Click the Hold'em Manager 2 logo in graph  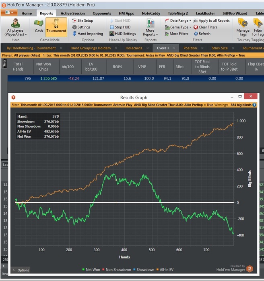[250, 269]
